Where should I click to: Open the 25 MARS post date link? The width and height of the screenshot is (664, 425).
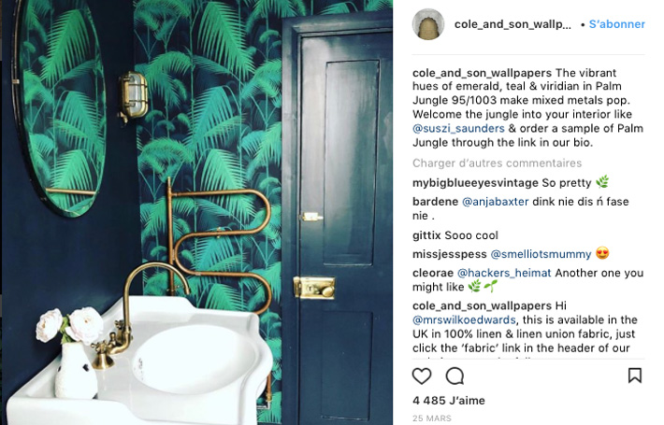click(x=432, y=418)
